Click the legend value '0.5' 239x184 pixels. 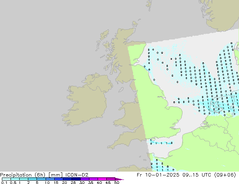point(13,182)
